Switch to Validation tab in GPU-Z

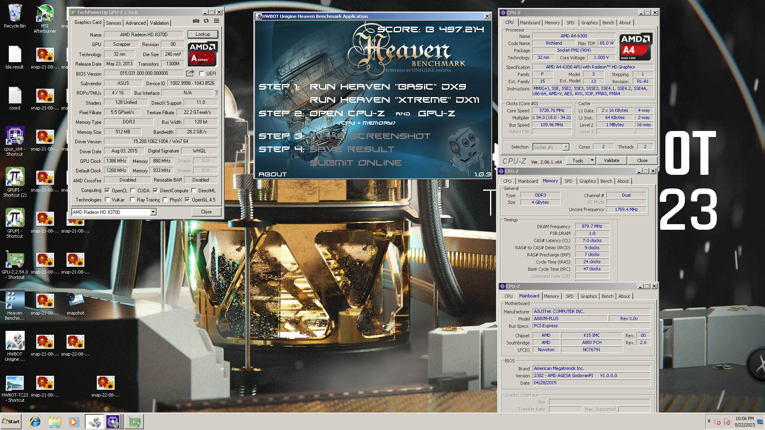[x=159, y=23]
